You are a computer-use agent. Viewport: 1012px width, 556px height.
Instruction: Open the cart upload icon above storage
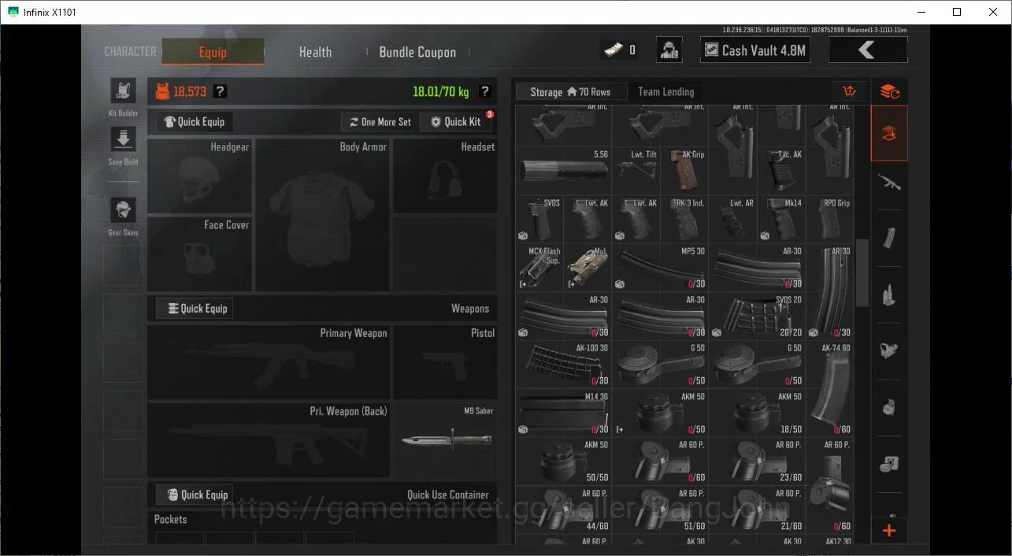click(849, 91)
